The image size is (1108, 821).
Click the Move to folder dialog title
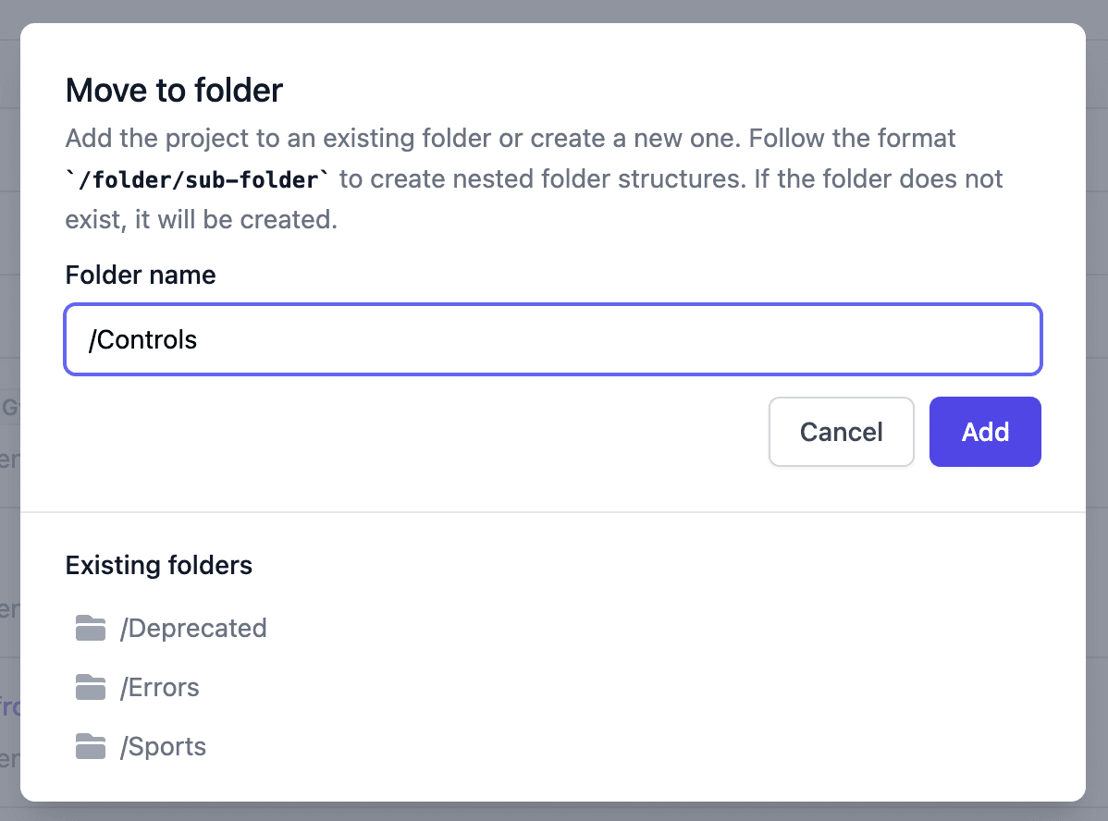pos(174,90)
